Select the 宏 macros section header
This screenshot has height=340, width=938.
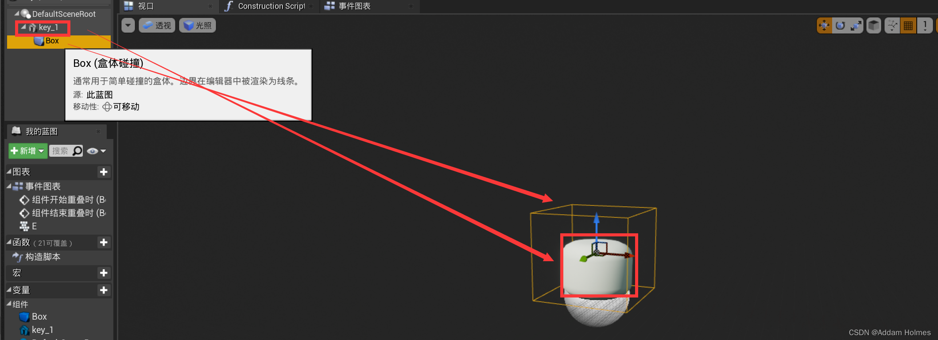coord(58,273)
